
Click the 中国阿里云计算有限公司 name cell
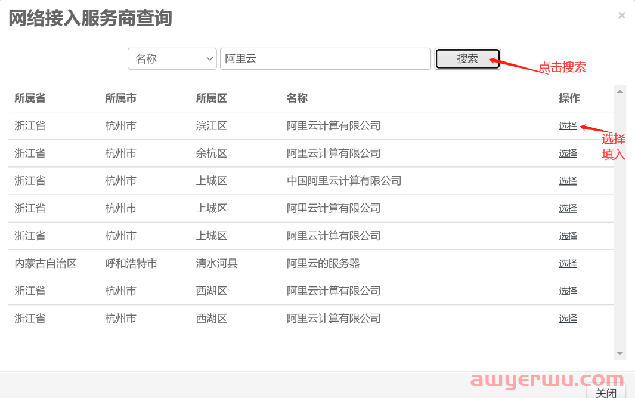point(344,181)
